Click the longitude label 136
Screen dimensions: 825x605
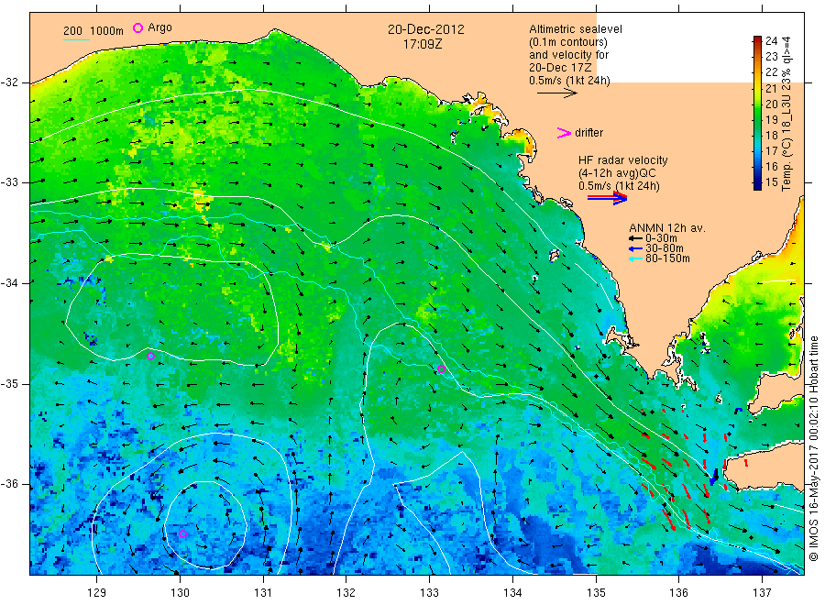(x=678, y=593)
